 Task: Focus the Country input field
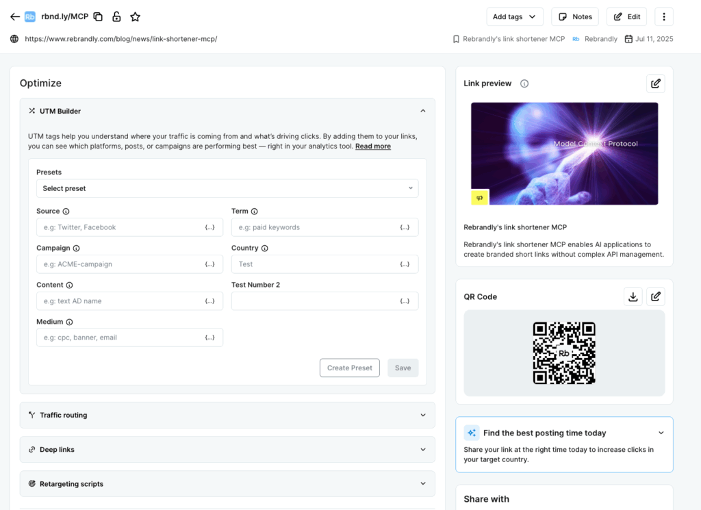coord(324,264)
